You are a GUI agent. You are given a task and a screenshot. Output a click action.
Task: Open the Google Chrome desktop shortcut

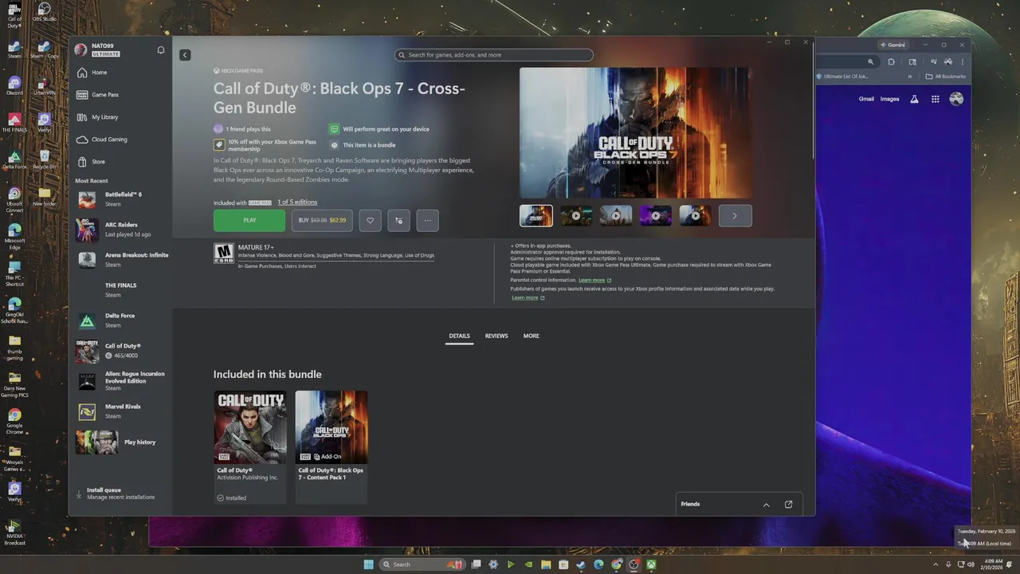pos(14,421)
